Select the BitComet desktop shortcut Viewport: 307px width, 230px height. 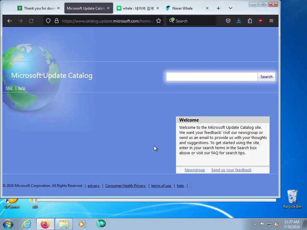[12, 203]
